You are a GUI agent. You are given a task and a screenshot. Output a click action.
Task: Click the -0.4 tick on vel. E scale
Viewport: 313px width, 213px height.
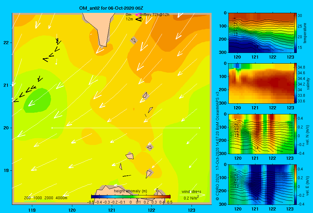(x=301, y=204)
